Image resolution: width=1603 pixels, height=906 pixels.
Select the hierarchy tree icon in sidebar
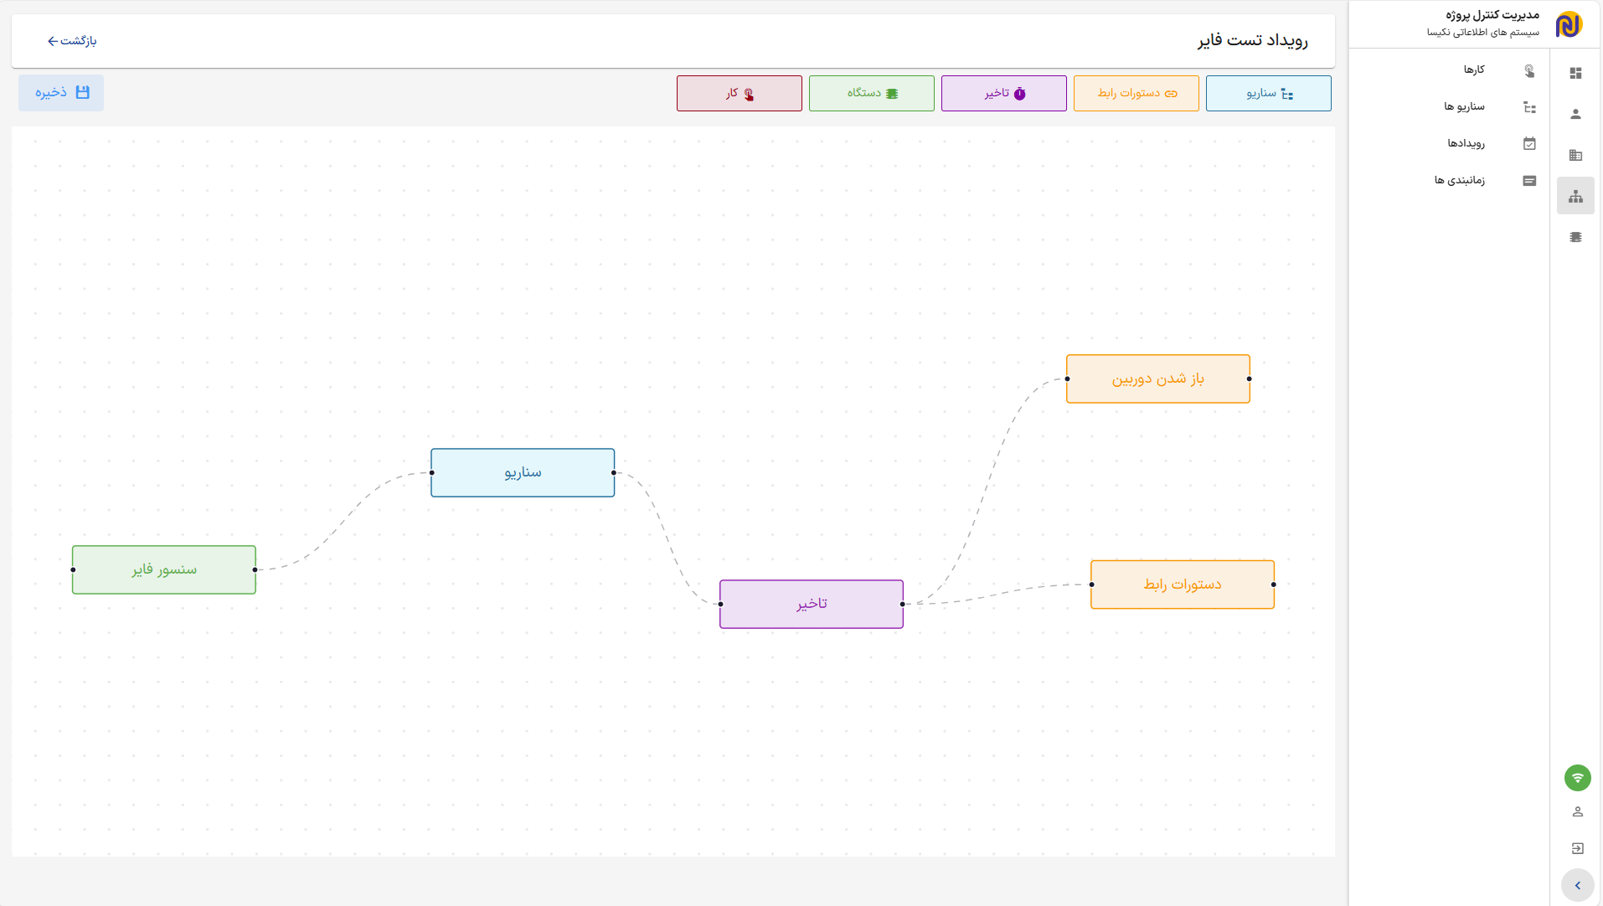point(1575,196)
